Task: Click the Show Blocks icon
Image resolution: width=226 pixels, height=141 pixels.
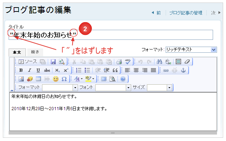Action: tap(112, 79)
